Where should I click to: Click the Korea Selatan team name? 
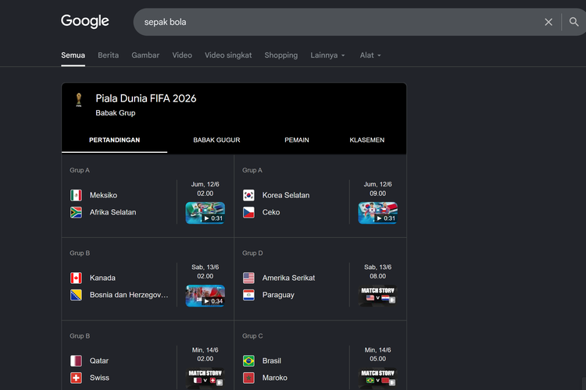tap(286, 195)
